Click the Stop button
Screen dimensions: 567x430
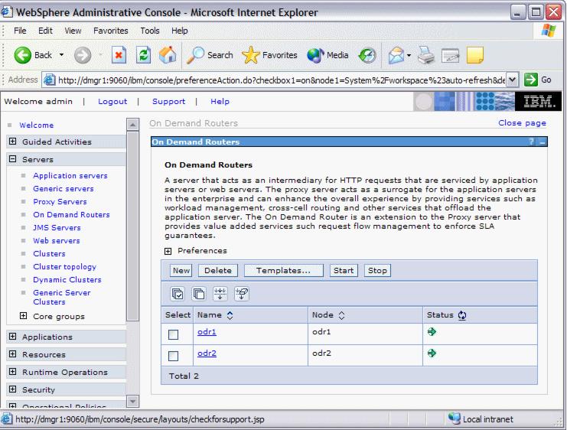pyautogui.click(x=377, y=271)
